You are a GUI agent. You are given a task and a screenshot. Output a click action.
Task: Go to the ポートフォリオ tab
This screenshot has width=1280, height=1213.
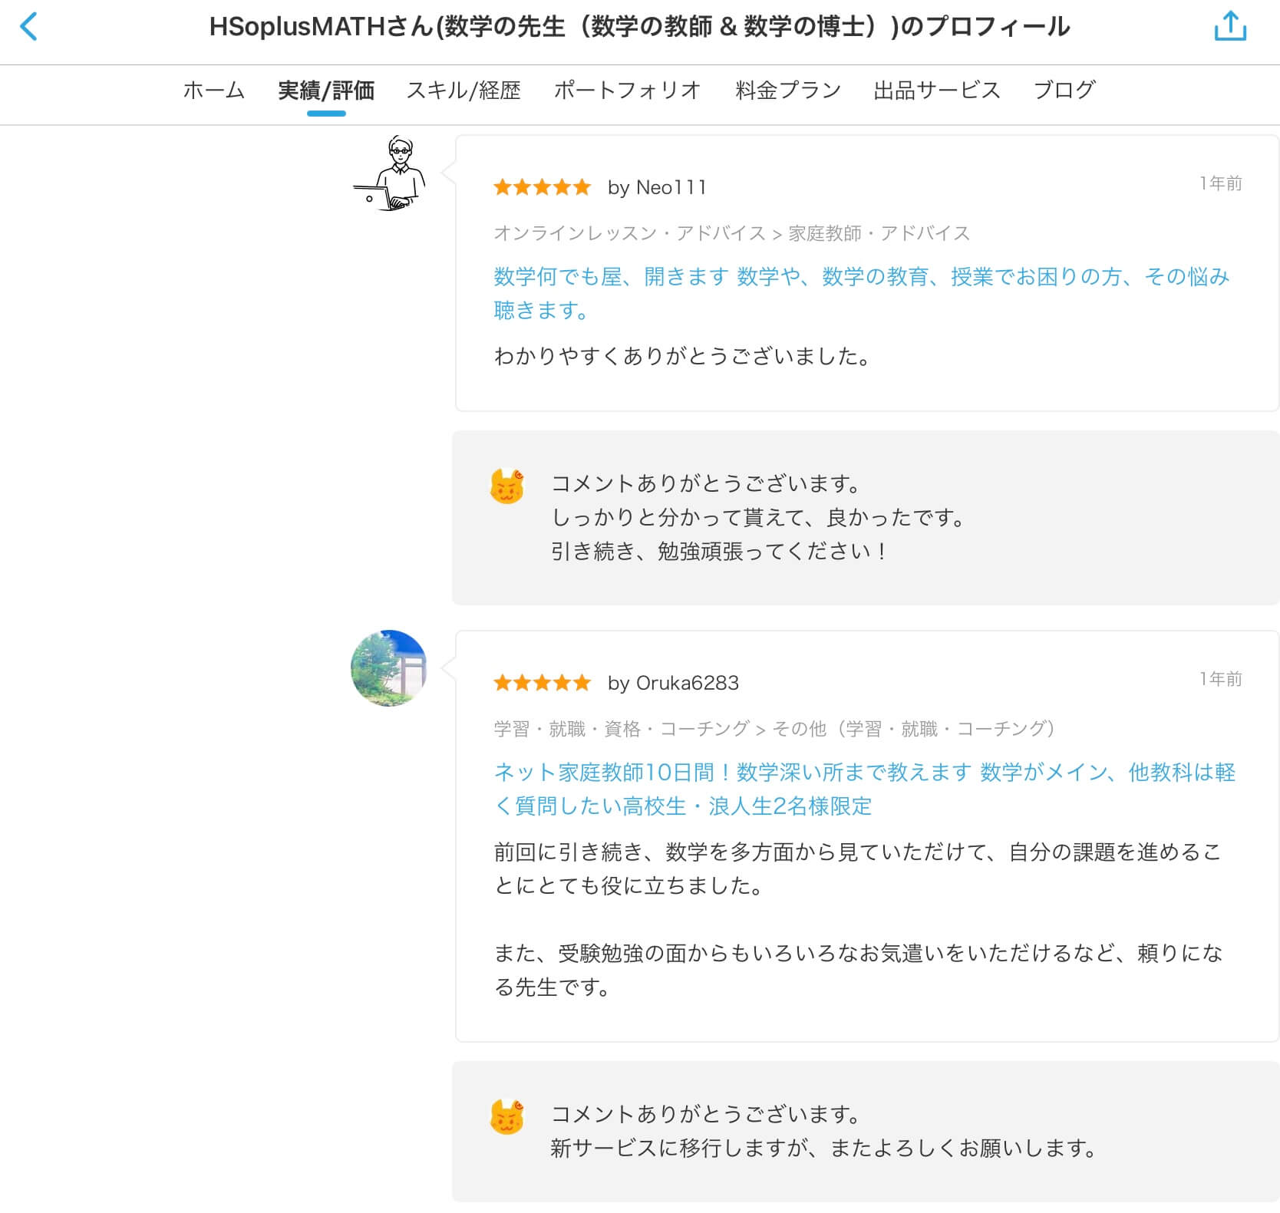click(x=627, y=91)
